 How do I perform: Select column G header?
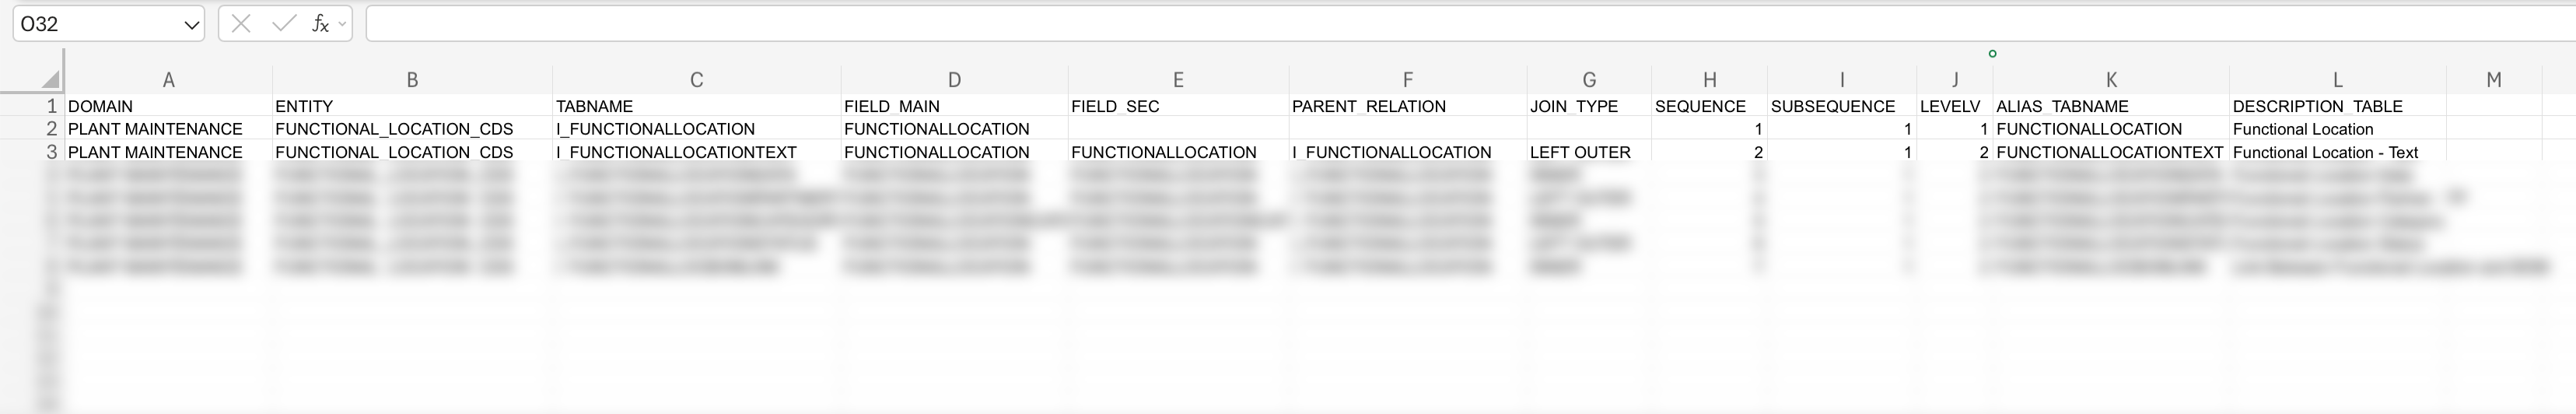click(1588, 80)
